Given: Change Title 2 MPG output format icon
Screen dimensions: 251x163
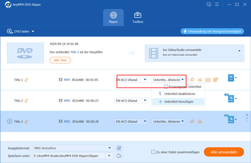Looking at the screenshot, I should (231, 98).
